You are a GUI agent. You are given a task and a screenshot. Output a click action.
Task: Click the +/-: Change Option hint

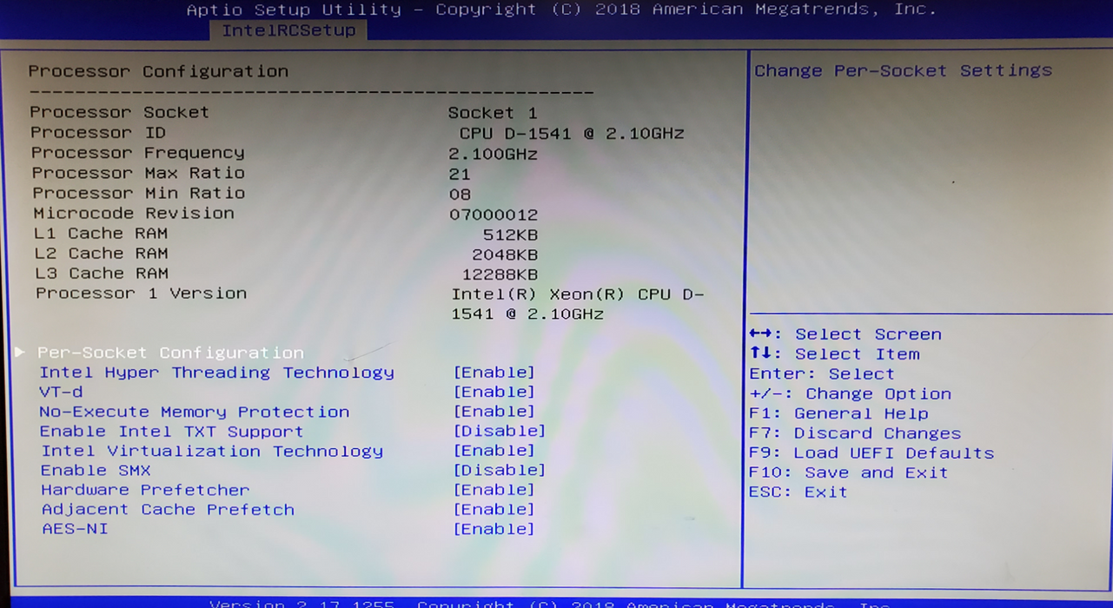point(851,394)
